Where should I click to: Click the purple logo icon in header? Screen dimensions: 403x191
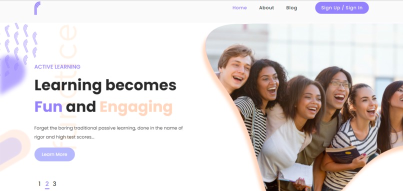[37, 8]
